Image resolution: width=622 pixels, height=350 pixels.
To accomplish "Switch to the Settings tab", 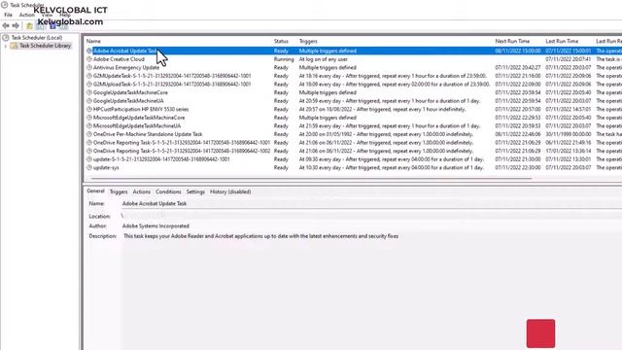I will coord(195,192).
